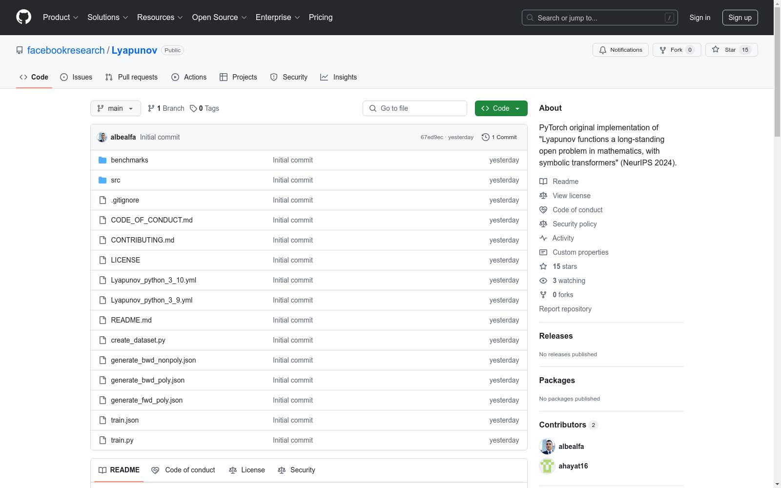Expand the Enterprise menu
The width and height of the screenshot is (781, 488).
click(278, 17)
